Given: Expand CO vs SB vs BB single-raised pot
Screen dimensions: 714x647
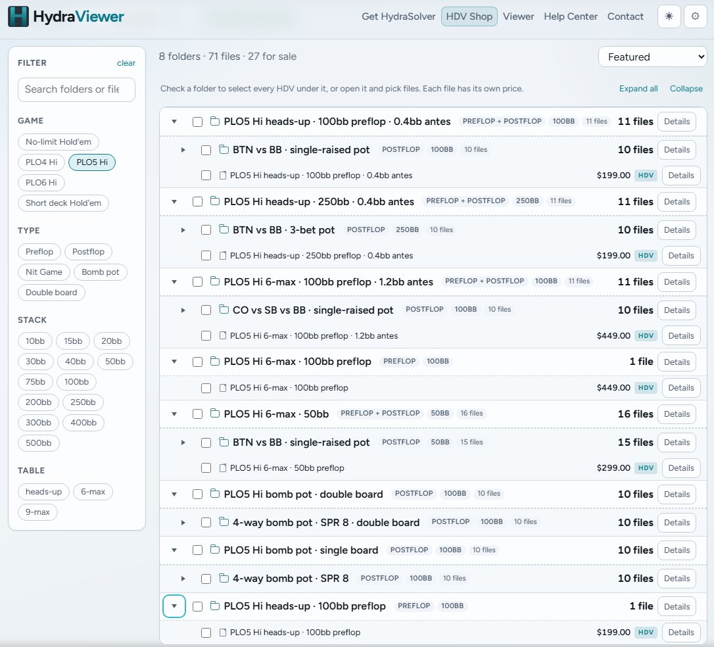Looking at the screenshot, I should (x=183, y=310).
